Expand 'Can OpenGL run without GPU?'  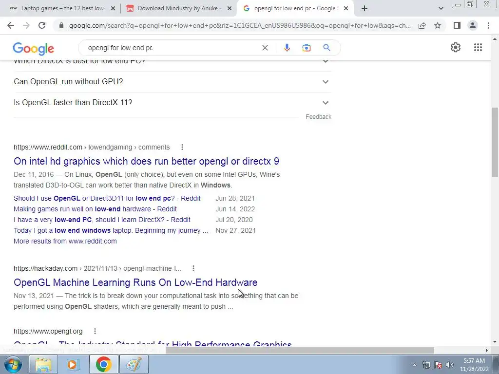(172, 82)
